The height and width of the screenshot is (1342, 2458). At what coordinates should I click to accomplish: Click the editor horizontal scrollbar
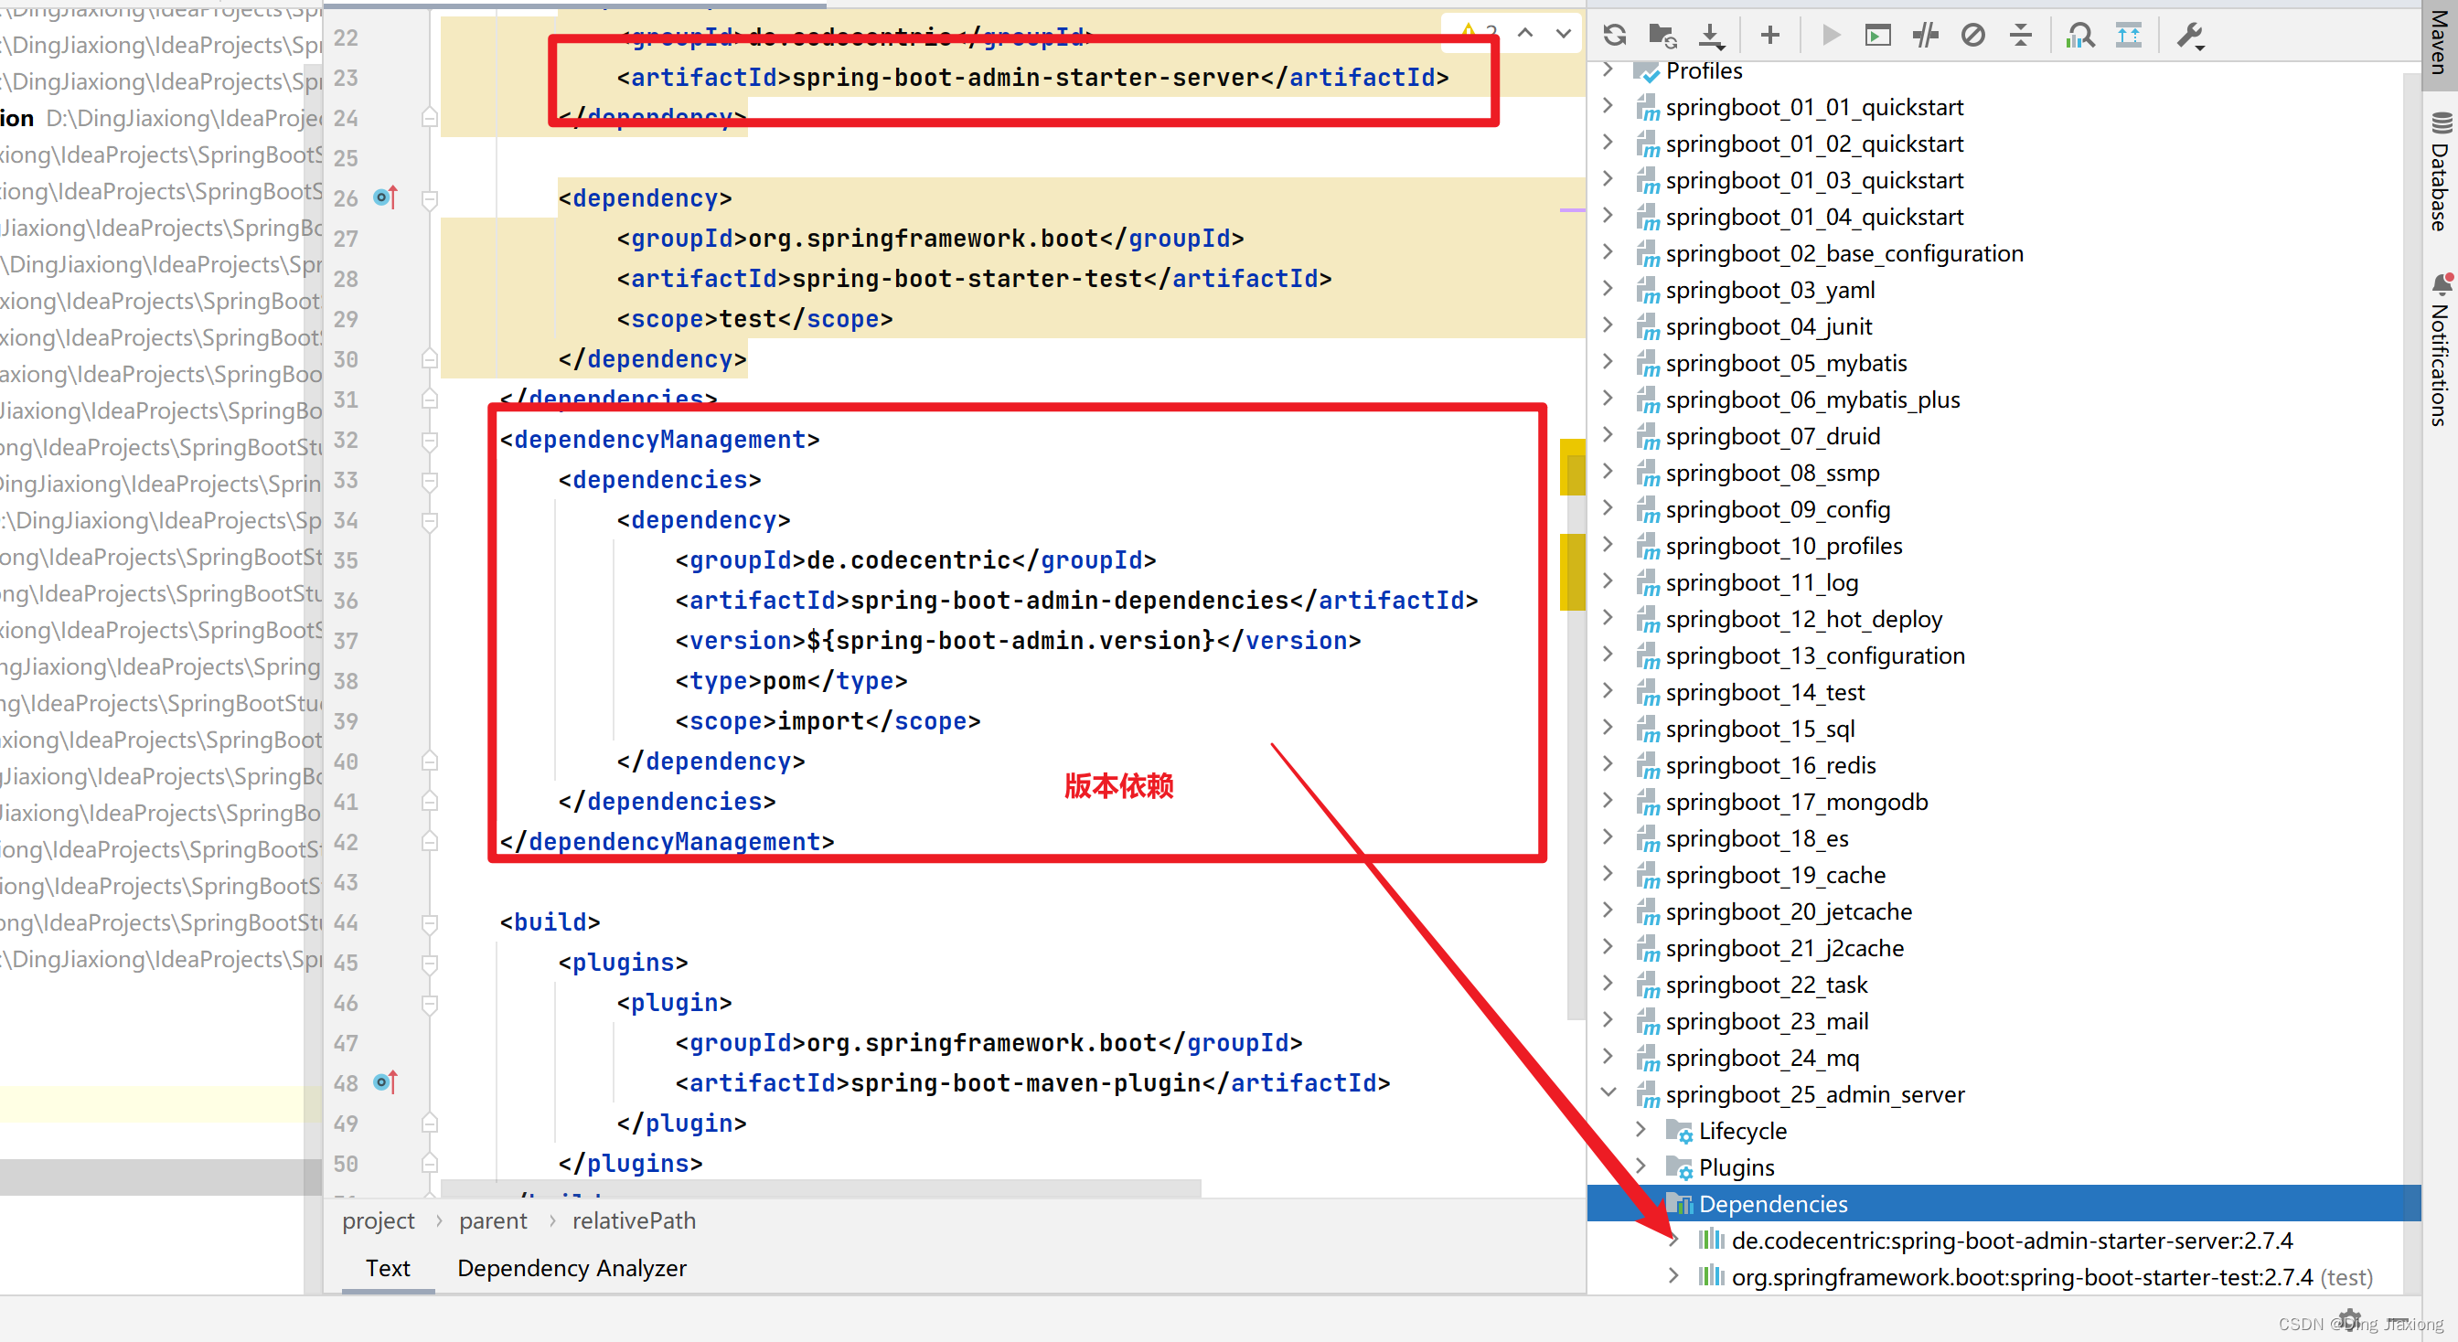820,1188
